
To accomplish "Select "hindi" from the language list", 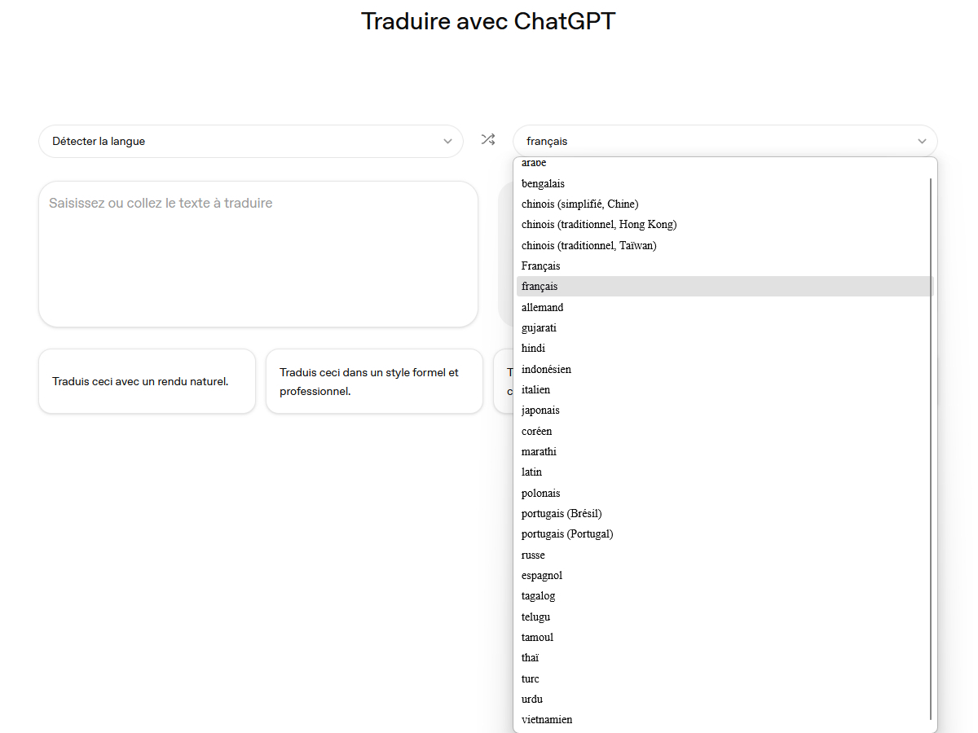I will tap(533, 348).
